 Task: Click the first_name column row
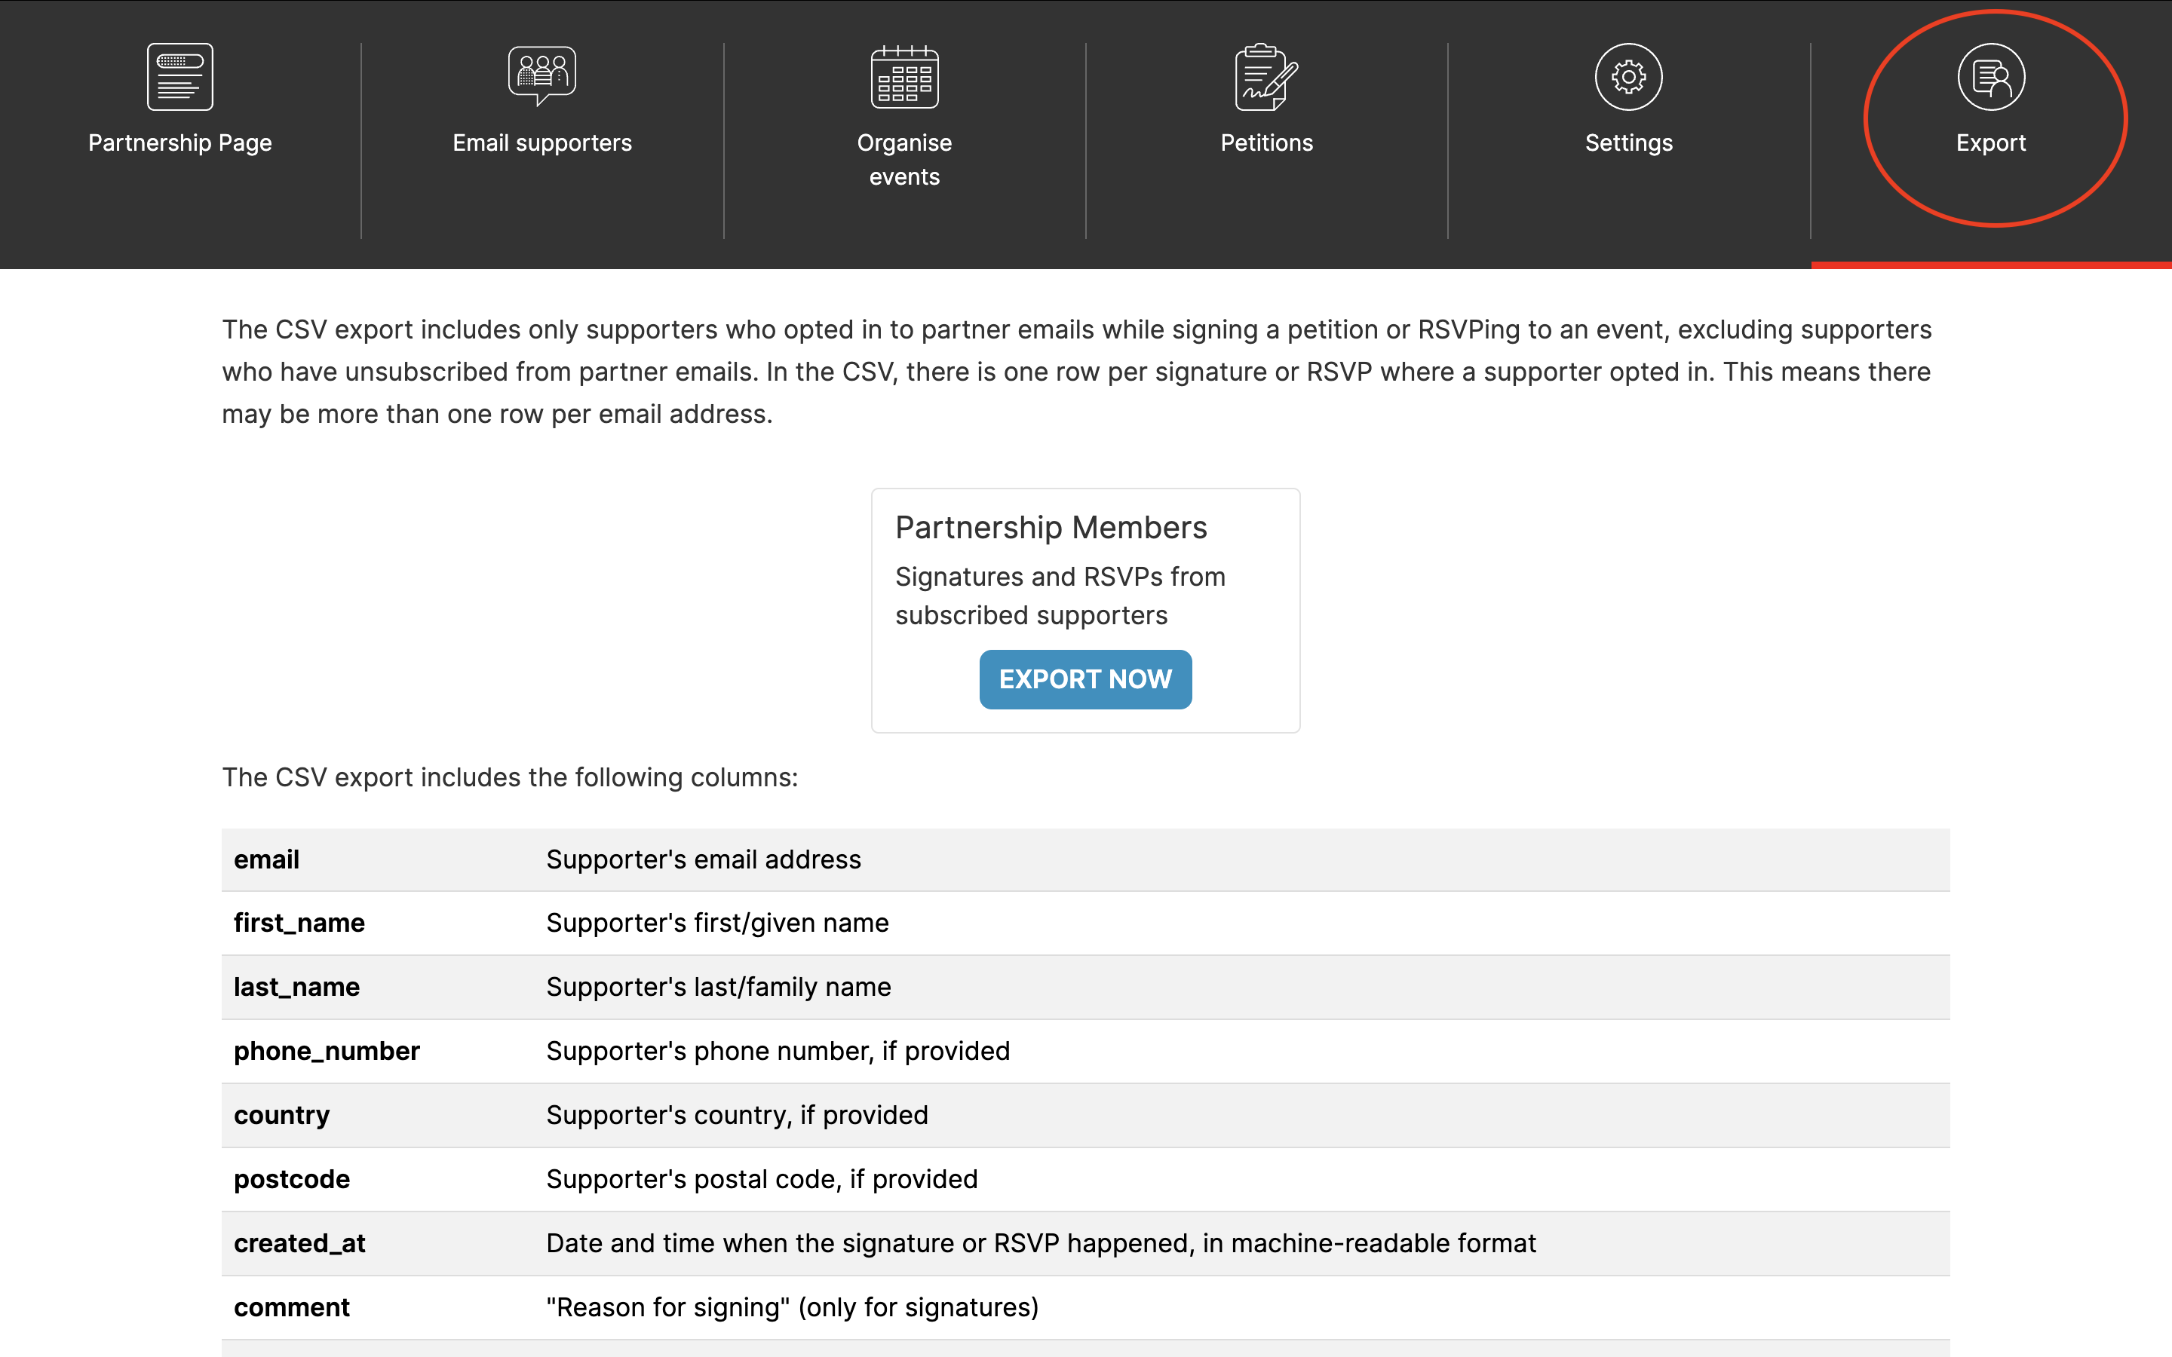(x=299, y=924)
